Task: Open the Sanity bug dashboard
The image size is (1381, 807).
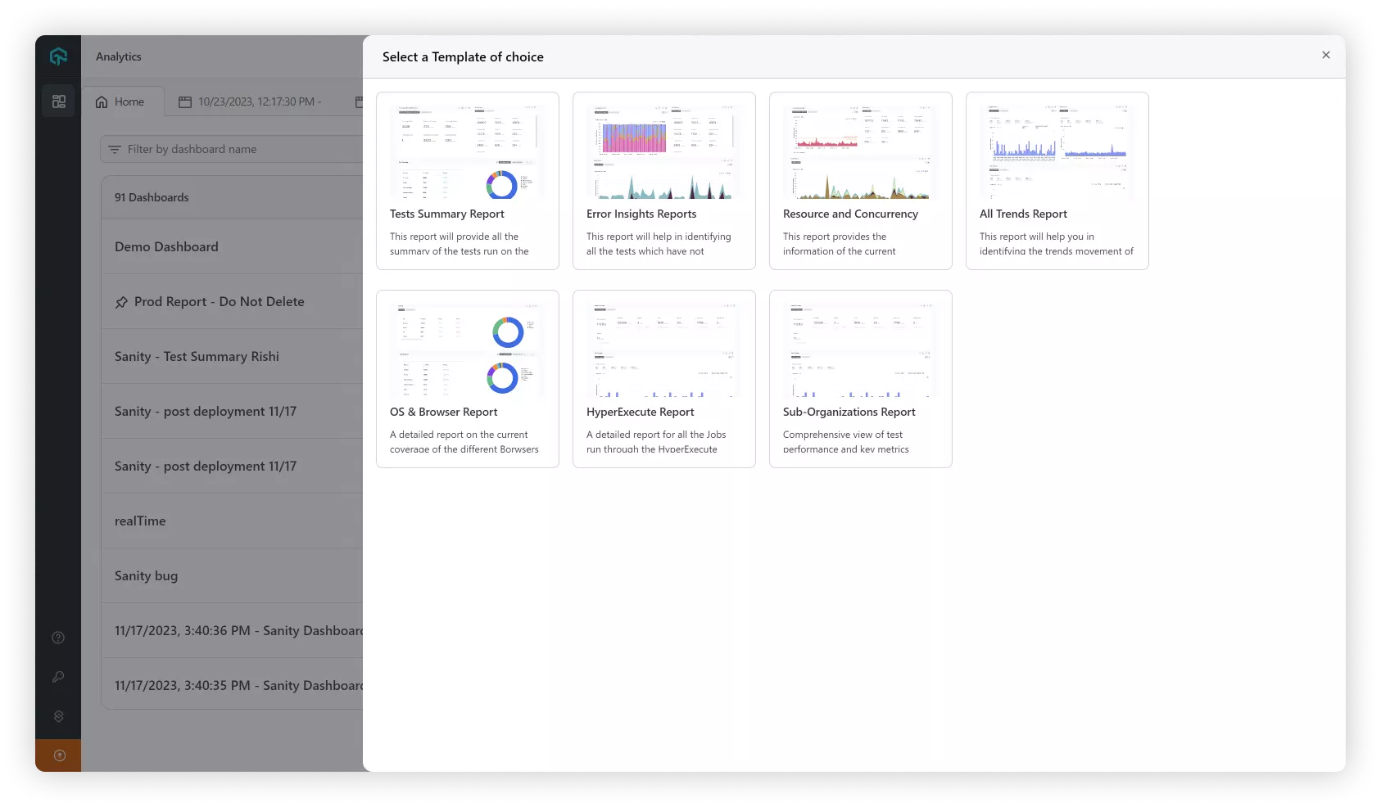Action: point(147,576)
